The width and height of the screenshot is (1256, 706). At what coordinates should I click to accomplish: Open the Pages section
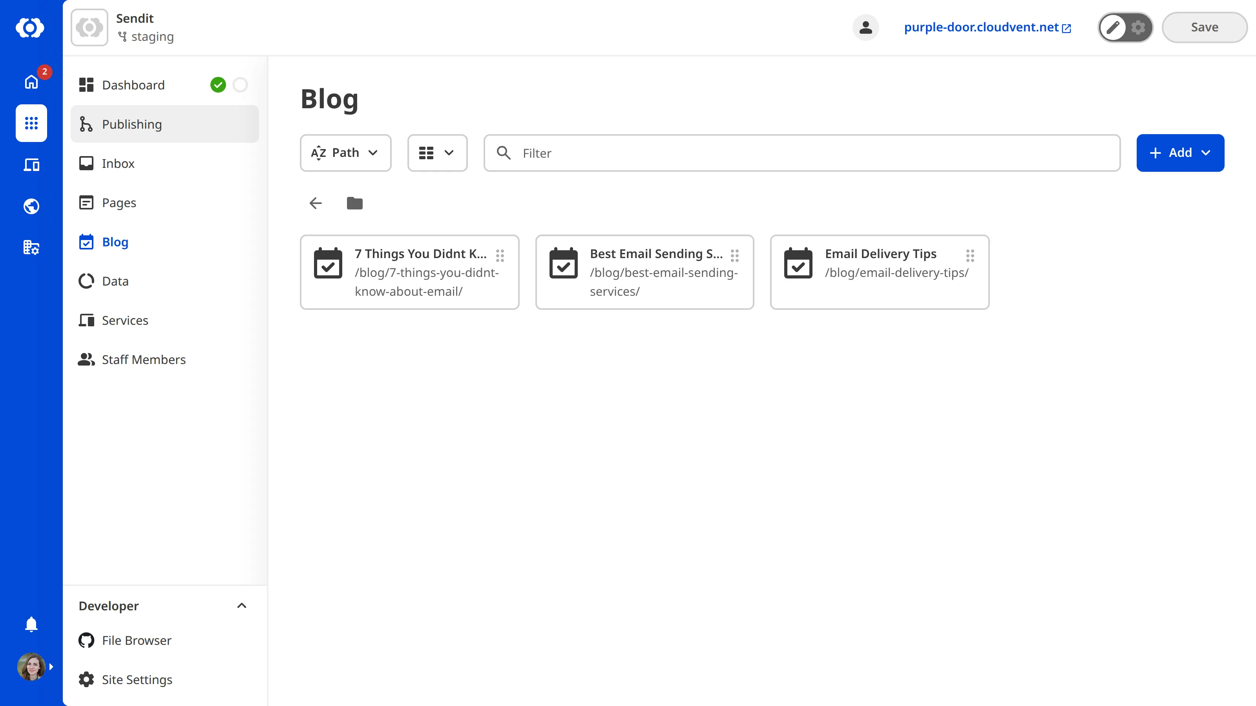119,202
